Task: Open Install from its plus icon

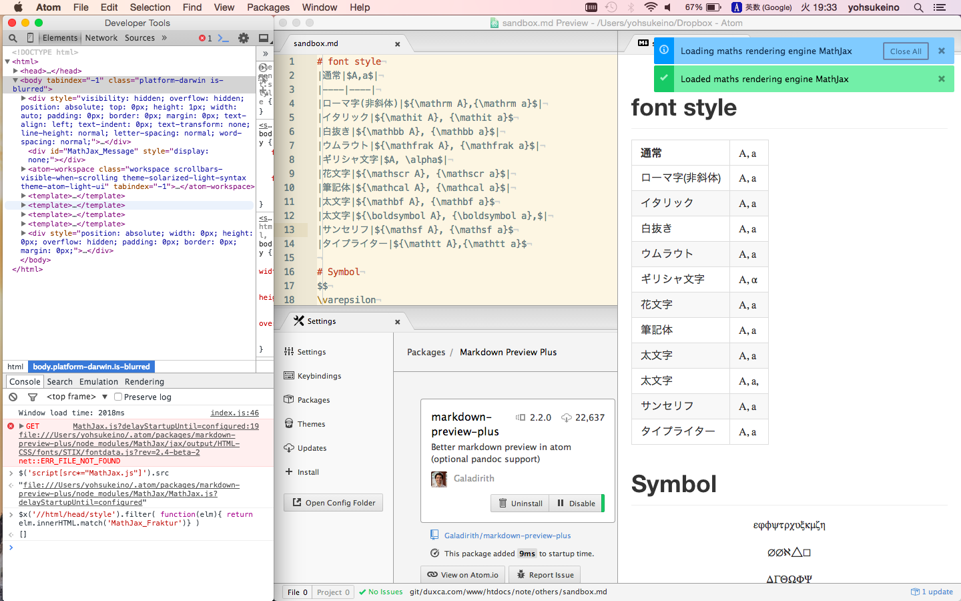Action: (x=289, y=471)
